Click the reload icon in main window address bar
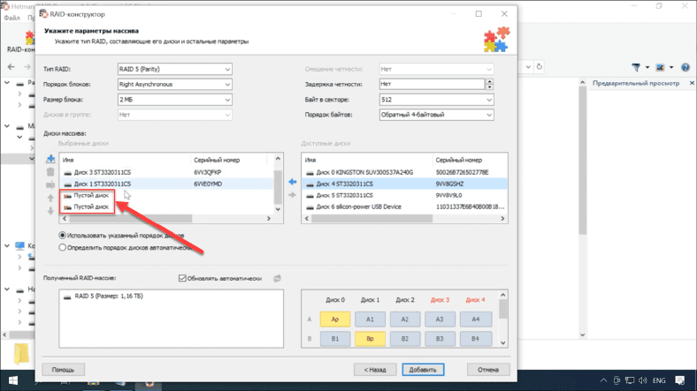 tap(540, 67)
